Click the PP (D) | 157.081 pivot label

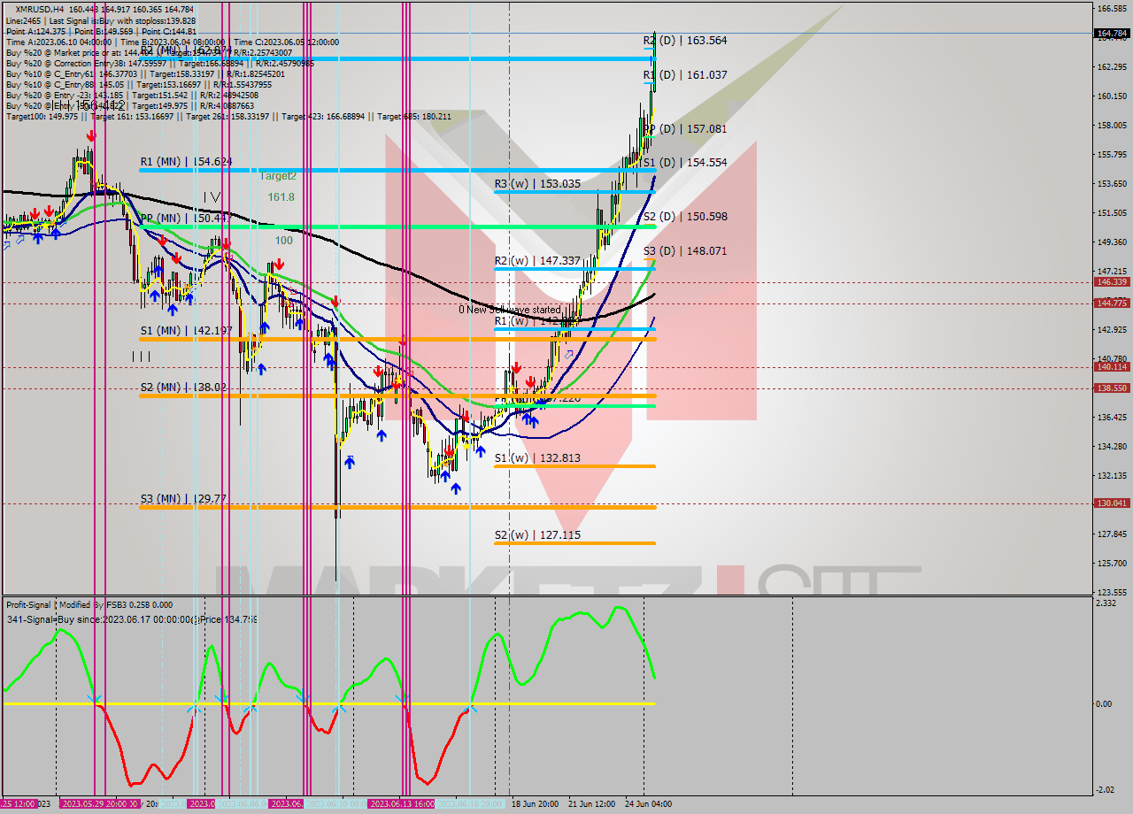click(684, 129)
